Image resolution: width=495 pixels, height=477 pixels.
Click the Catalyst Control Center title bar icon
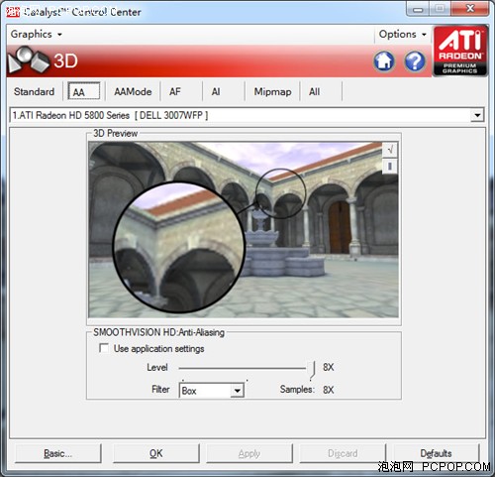pos(13,12)
